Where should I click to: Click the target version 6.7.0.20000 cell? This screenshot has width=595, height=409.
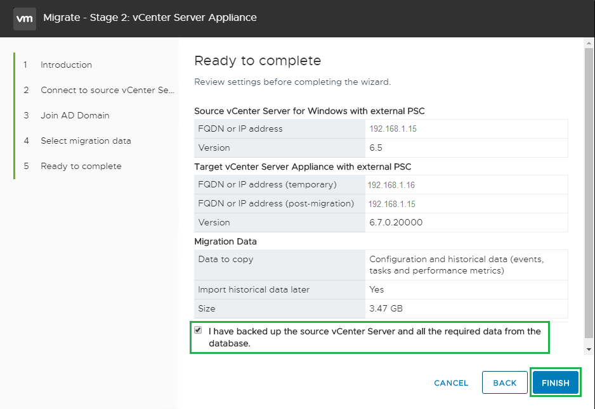tap(396, 222)
